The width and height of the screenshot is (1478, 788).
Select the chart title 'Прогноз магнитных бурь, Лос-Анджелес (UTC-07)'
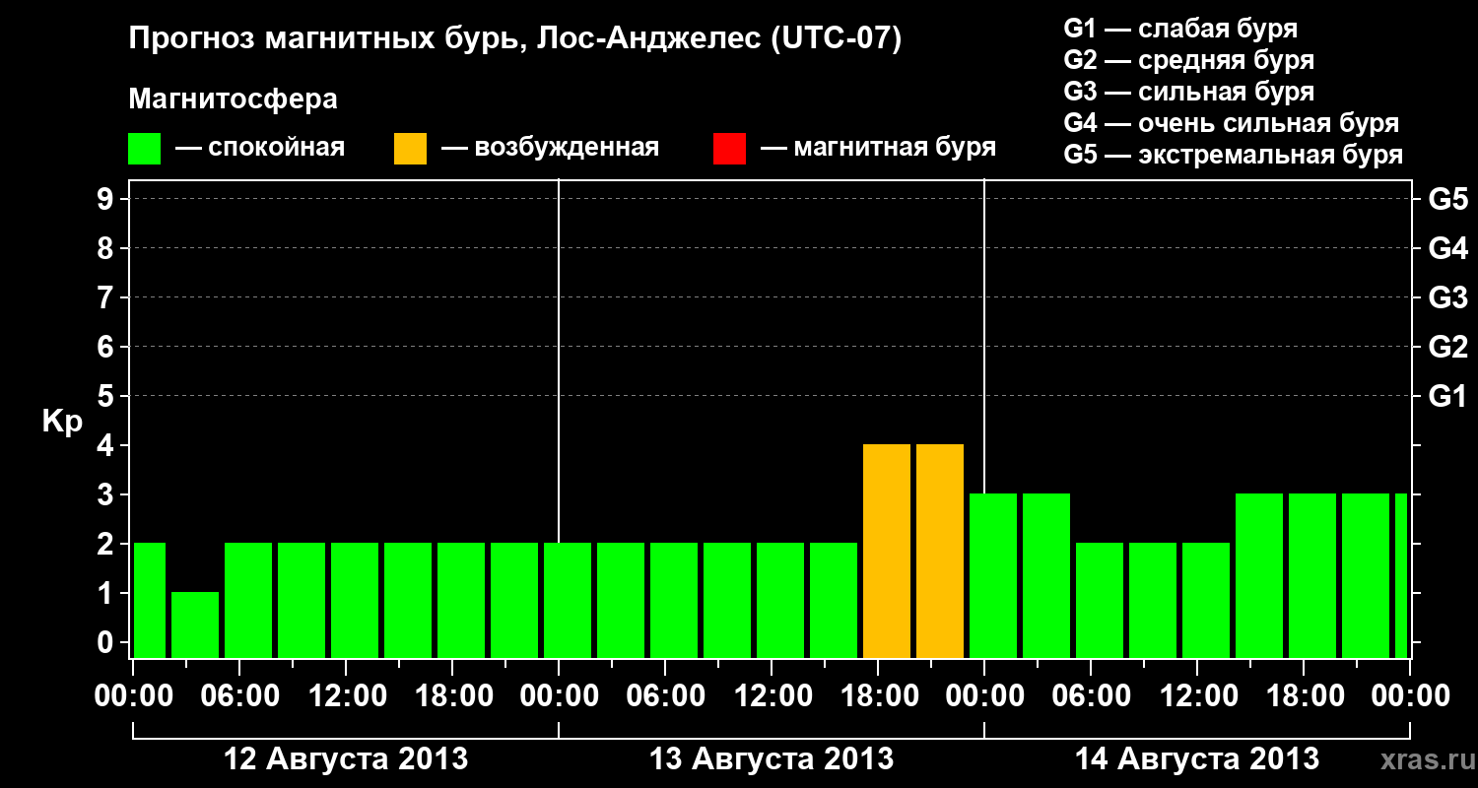point(515,39)
